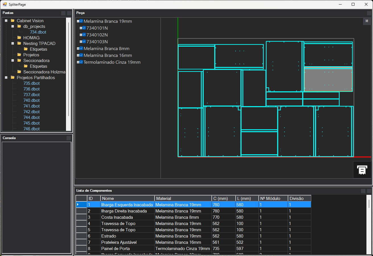Click the Pastas tree vertical scrollbar
Screen dimensions: 373x256
pyautogui.click(x=68, y=68)
